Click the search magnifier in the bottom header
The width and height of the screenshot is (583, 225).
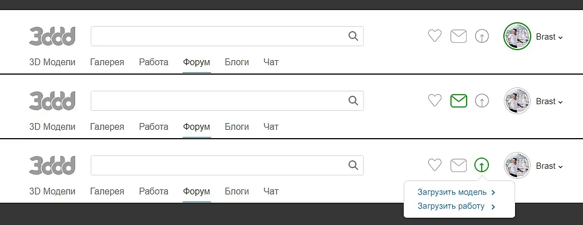[x=352, y=165]
